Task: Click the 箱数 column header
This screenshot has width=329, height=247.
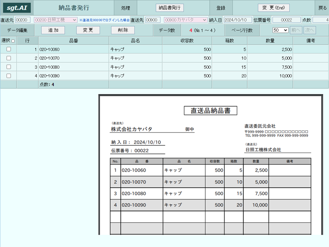Action: pos(229,40)
